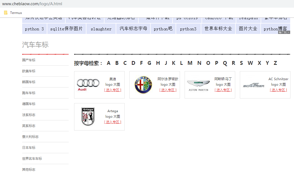Filter logos by letter K
This screenshot has height=174, width=294.
[174, 63]
